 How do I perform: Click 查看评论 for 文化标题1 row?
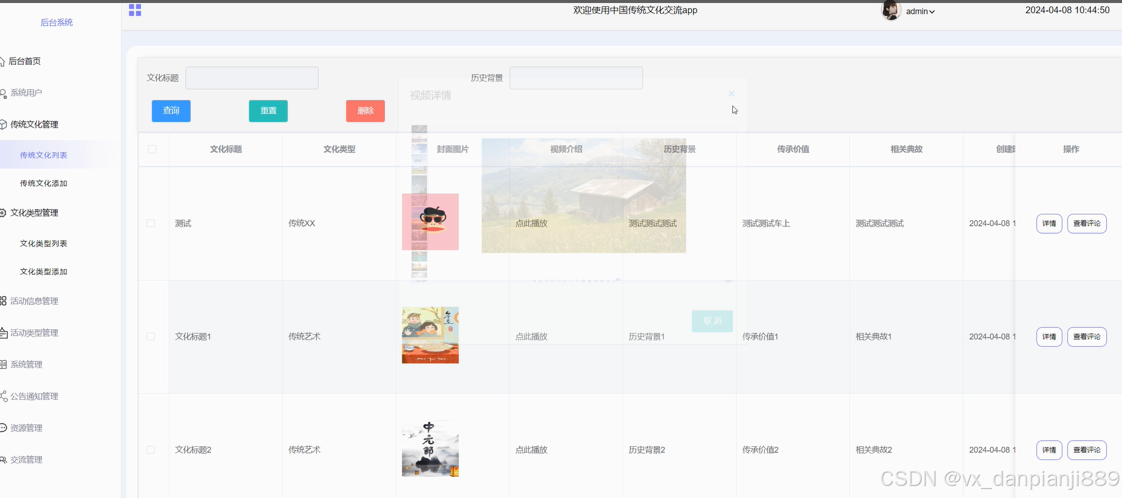[x=1087, y=337]
